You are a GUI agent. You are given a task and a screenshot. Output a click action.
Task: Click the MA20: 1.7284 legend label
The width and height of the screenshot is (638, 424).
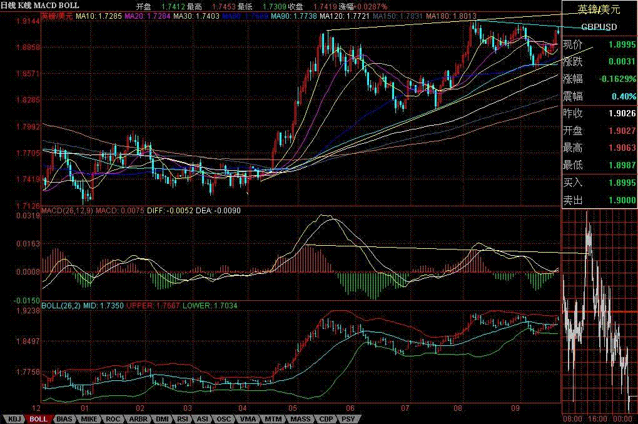tap(148, 16)
